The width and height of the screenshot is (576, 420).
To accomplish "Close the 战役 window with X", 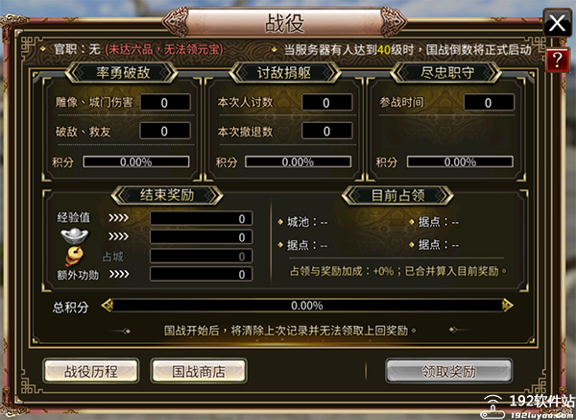I will [x=557, y=23].
